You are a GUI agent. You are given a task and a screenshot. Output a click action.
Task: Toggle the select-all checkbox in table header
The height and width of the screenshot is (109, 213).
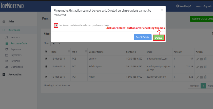pos(46,52)
